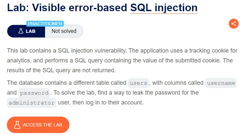Click 'The database contains a different table' text

[x=66, y=83]
